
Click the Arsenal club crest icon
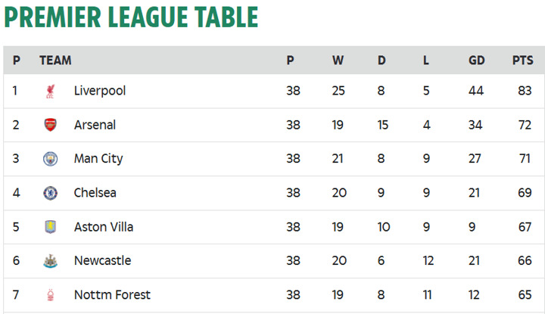[x=50, y=125]
